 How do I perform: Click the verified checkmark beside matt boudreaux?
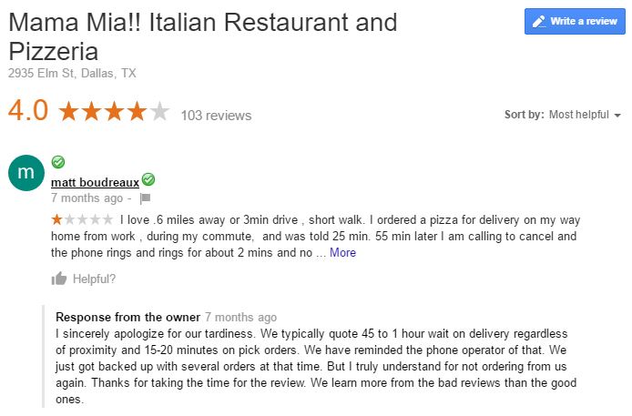(x=148, y=180)
